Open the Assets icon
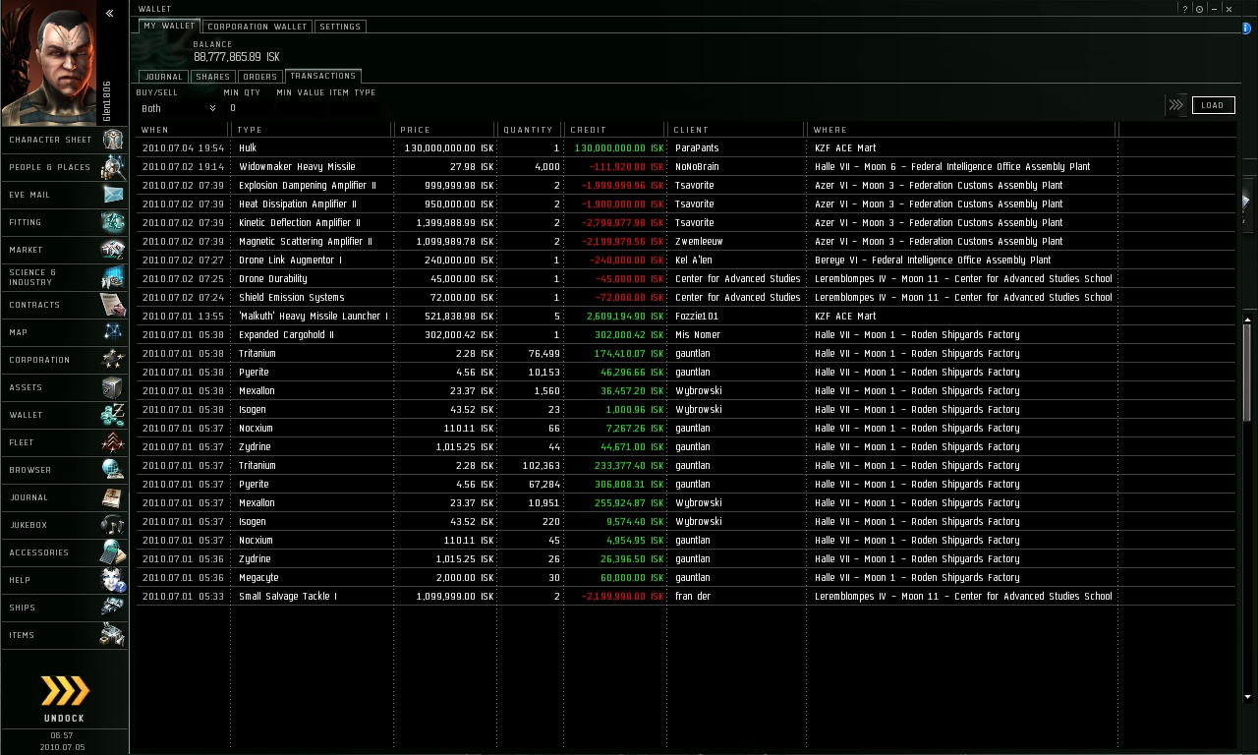Image resolution: width=1258 pixels, height=755 pixels. point(113,387)
